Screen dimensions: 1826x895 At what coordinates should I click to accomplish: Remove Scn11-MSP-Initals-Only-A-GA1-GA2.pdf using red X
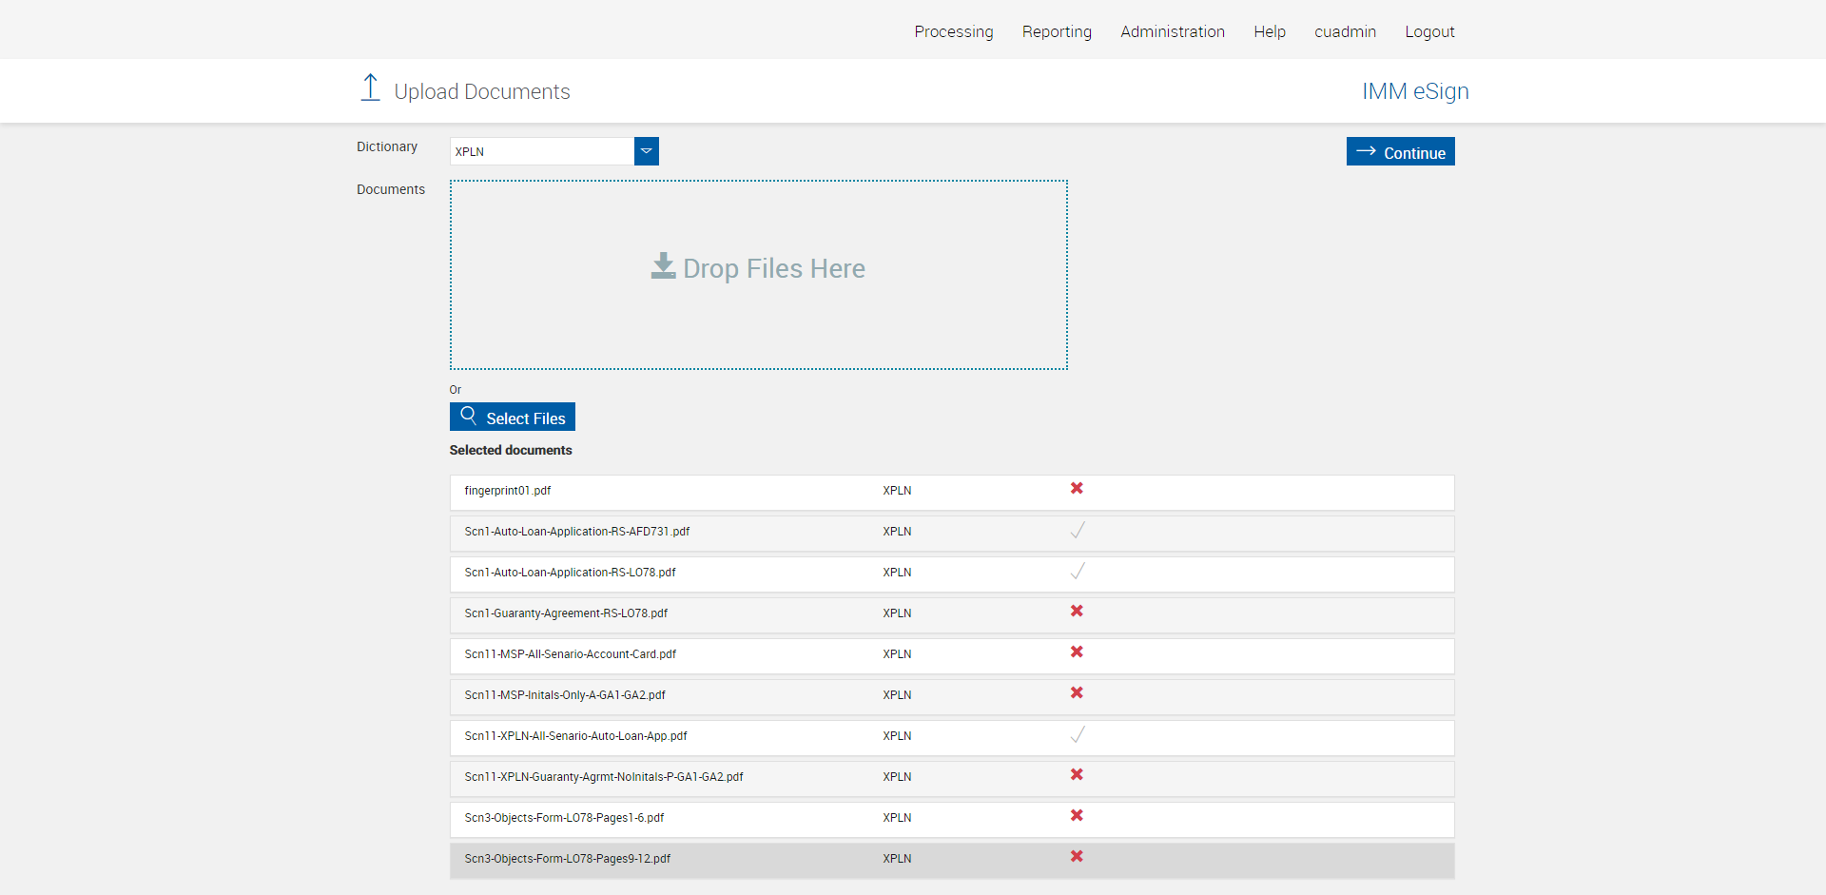pyautogui.click(x=1077, y=693)
